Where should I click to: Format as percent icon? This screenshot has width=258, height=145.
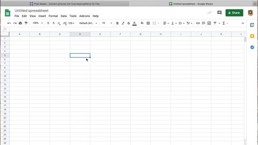(x=54, y=23)
